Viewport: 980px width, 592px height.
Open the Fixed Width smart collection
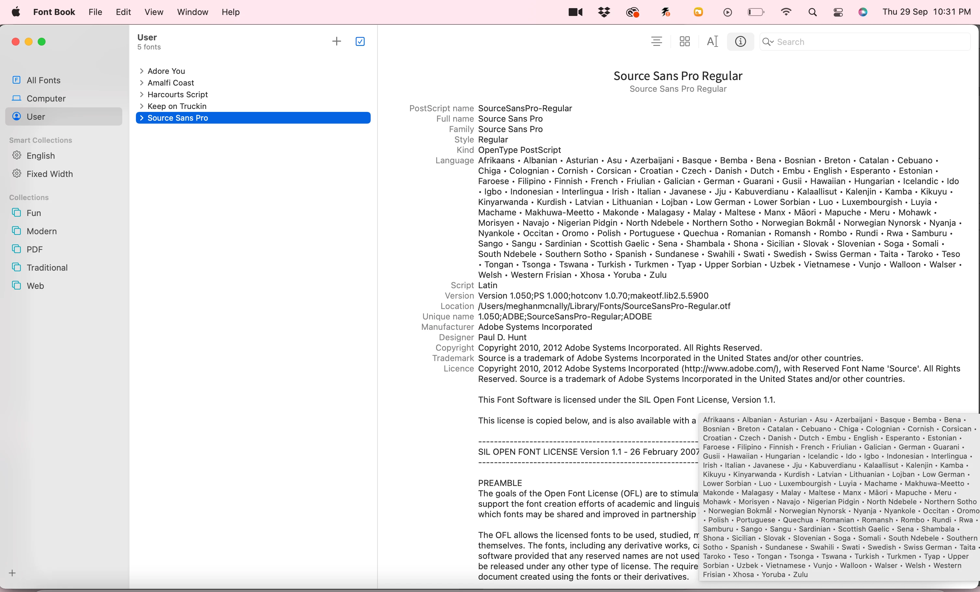tap(49, 174)
